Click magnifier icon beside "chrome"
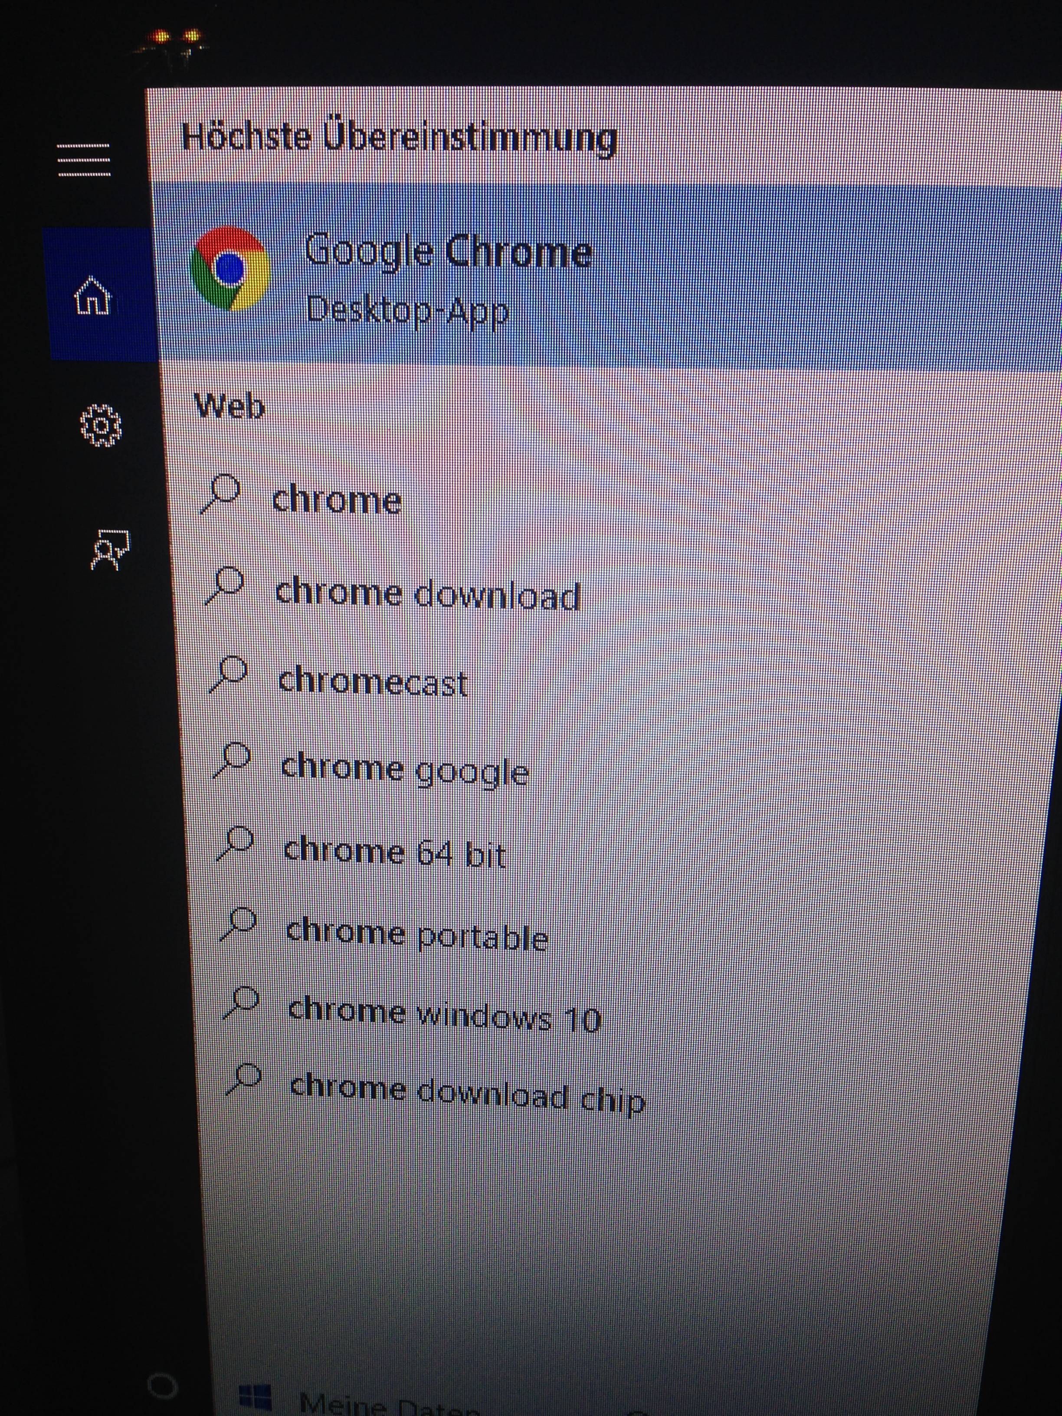Viewport: 1062px width, 1416px height. 220,494
